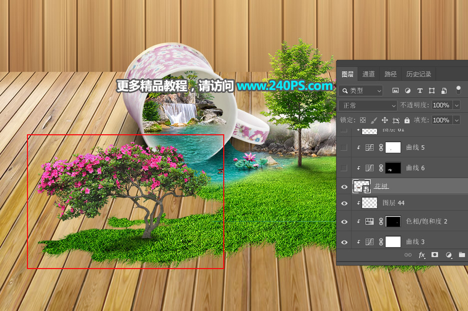Click 色相/饱和度 2 mask link chain icon

click(x=381, y=222)
